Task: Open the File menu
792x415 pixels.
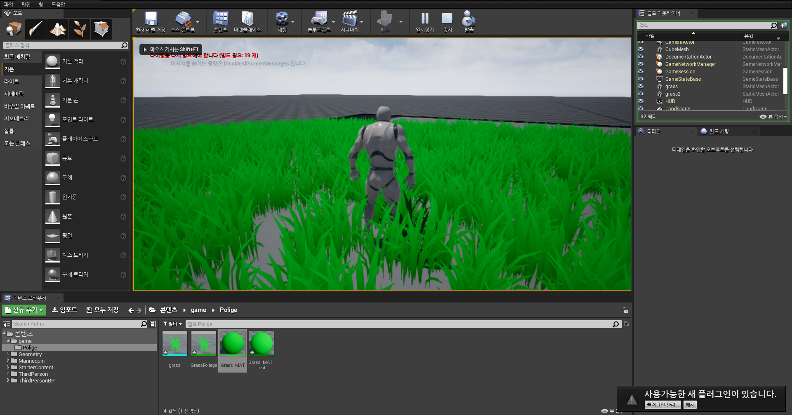Action: coord(9,5)
